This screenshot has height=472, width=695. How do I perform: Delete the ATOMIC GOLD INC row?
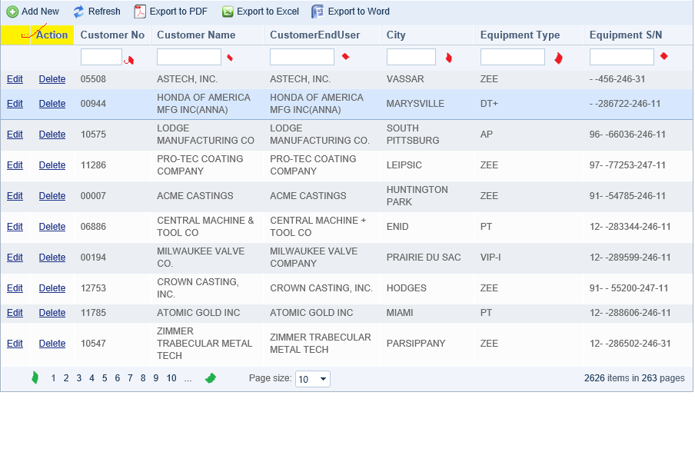tap(52, 313)
